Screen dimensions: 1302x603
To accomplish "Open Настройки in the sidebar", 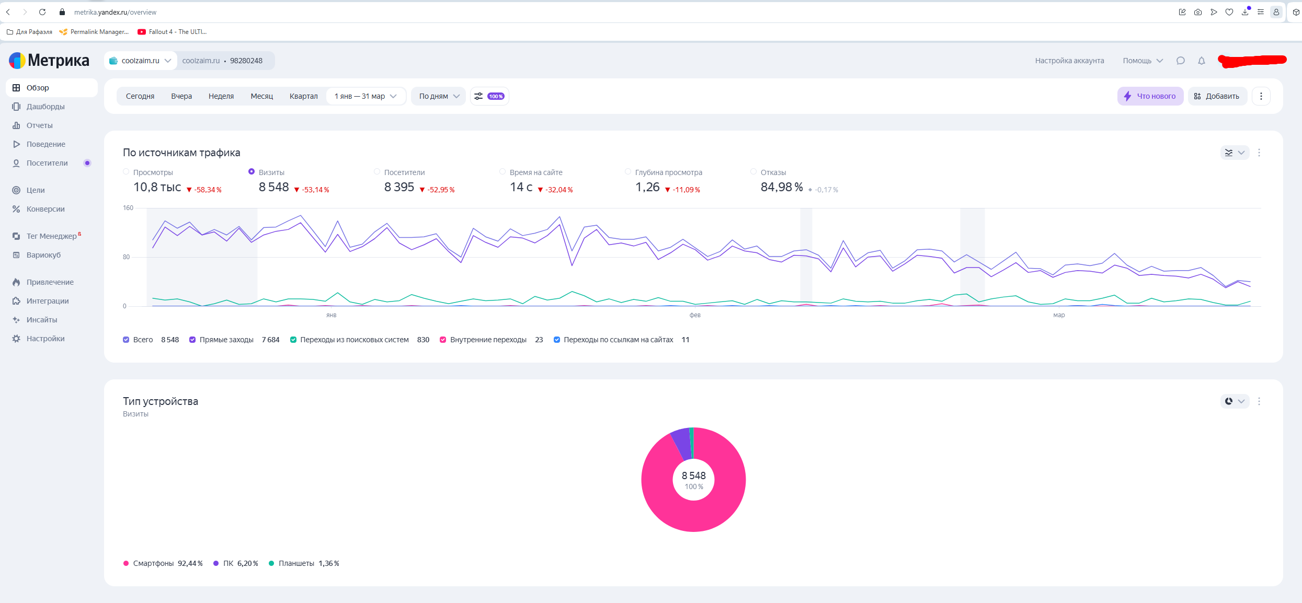I will click(45, 339).
